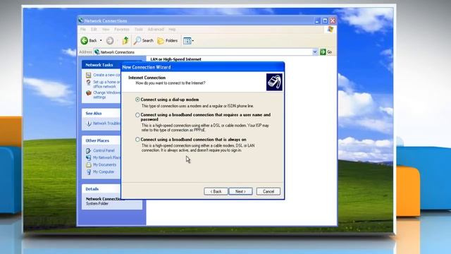The height and width of the screenshot is (254, 451).
Task: Open My Computer link
Action: pos(104,171)
